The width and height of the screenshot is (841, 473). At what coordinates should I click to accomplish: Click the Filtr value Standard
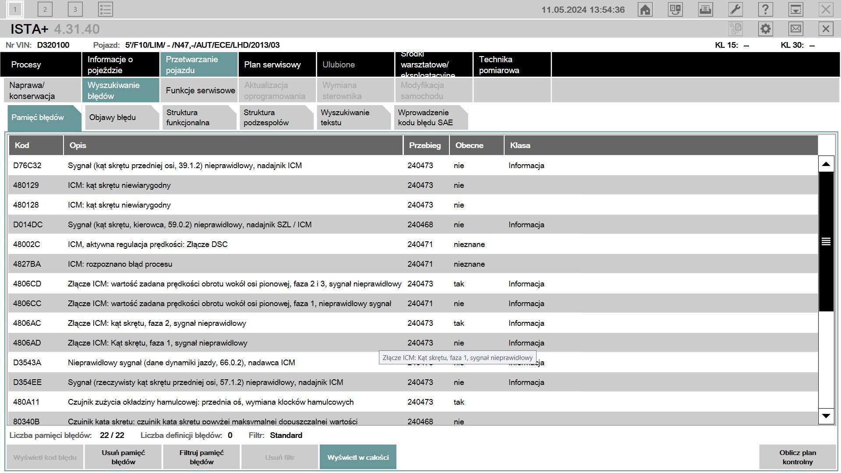pos(286,435)
